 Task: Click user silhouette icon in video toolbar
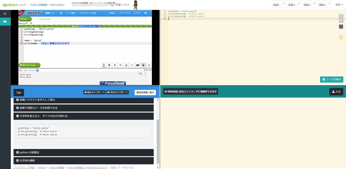tap(104, 65)
